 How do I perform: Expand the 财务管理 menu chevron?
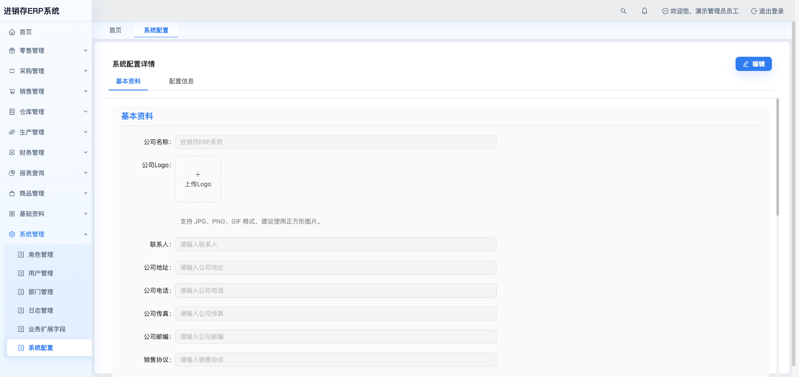tap(86, 153)
